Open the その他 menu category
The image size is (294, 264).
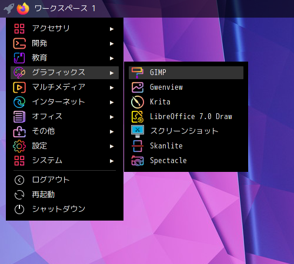(65, 131)
